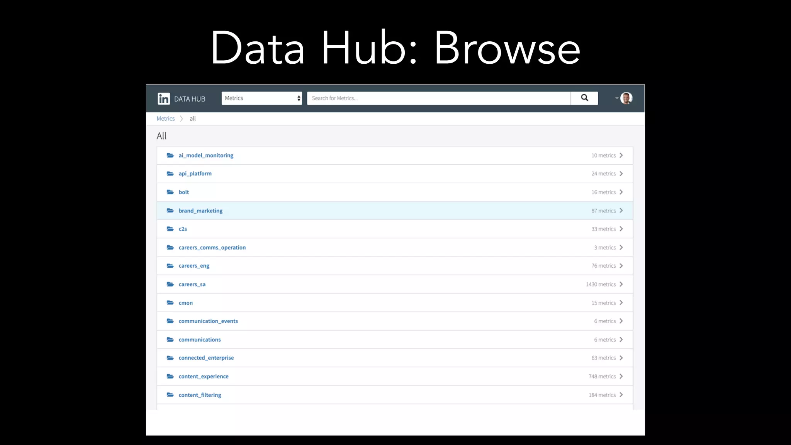Click the folder icon for careers_sa
The height and width of the screenshot is (445, 791).
[170, 284]
